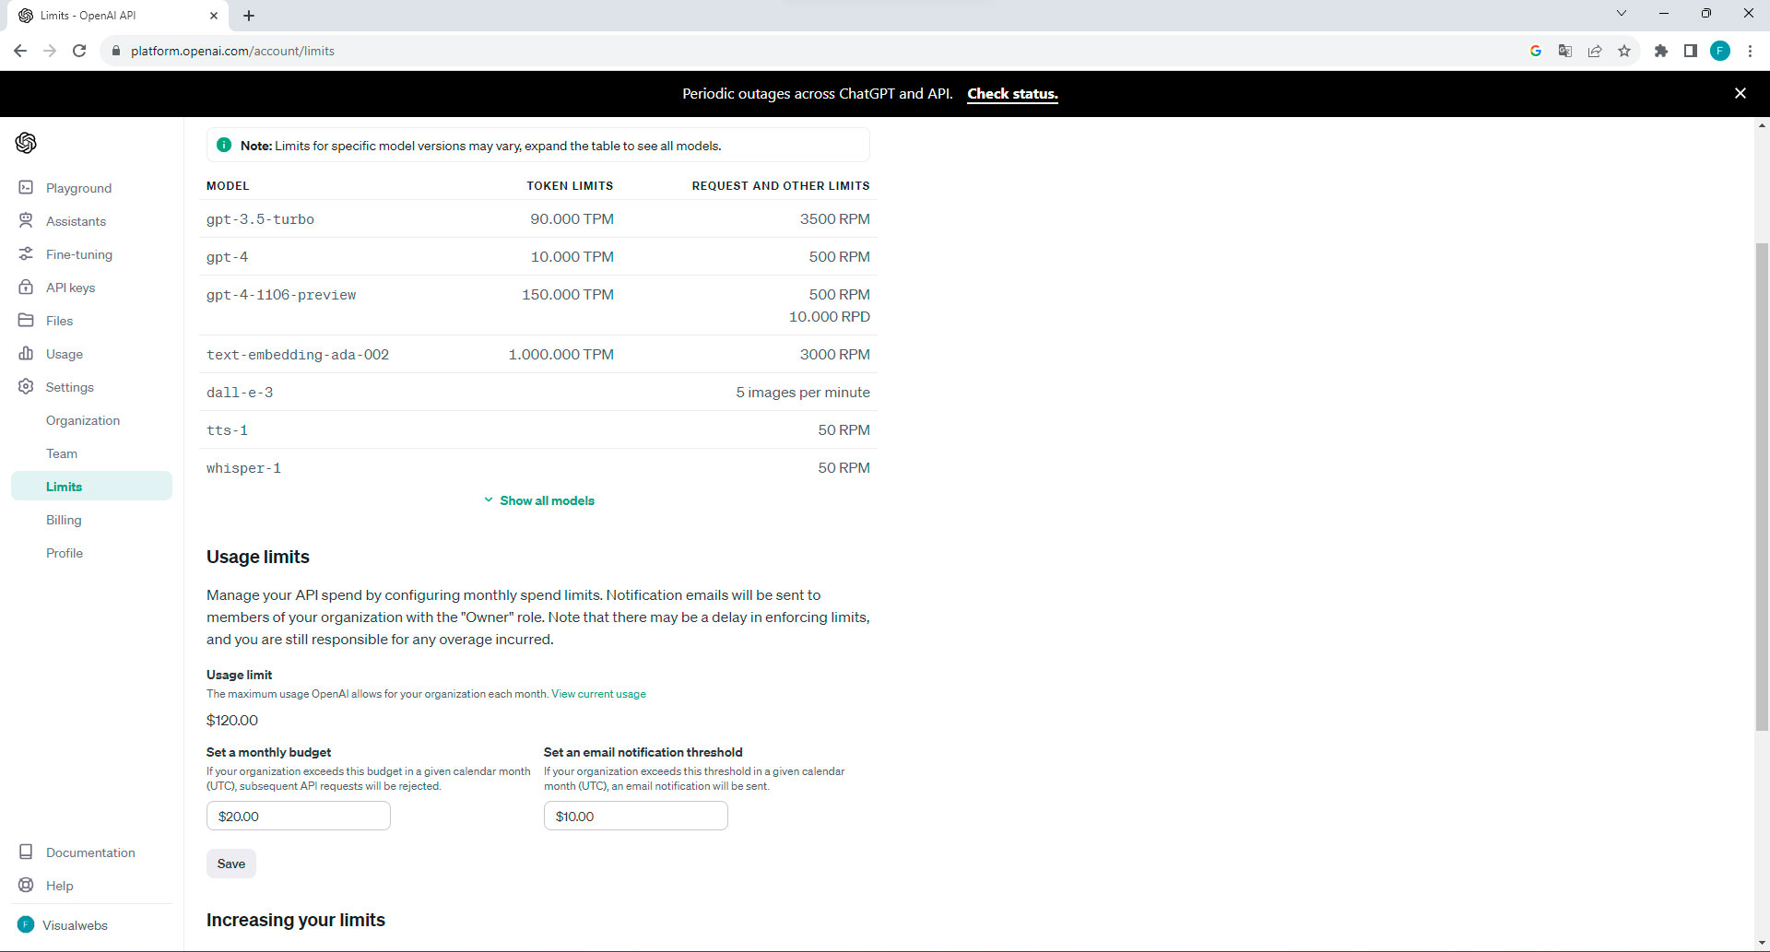Open Assistants page
The width and height of the screenshot is (1770, 952).
pos(76,221)
